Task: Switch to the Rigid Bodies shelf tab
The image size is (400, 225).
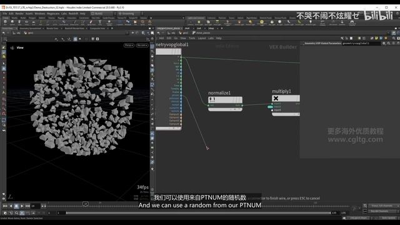Action: pos(252,18)
